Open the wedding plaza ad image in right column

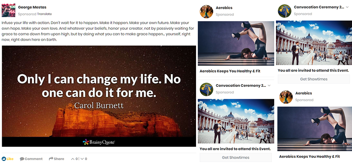[314, 43]
